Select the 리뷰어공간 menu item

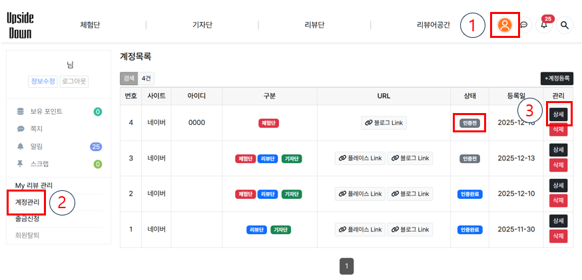pyautogui.click(x=433, y=25)
